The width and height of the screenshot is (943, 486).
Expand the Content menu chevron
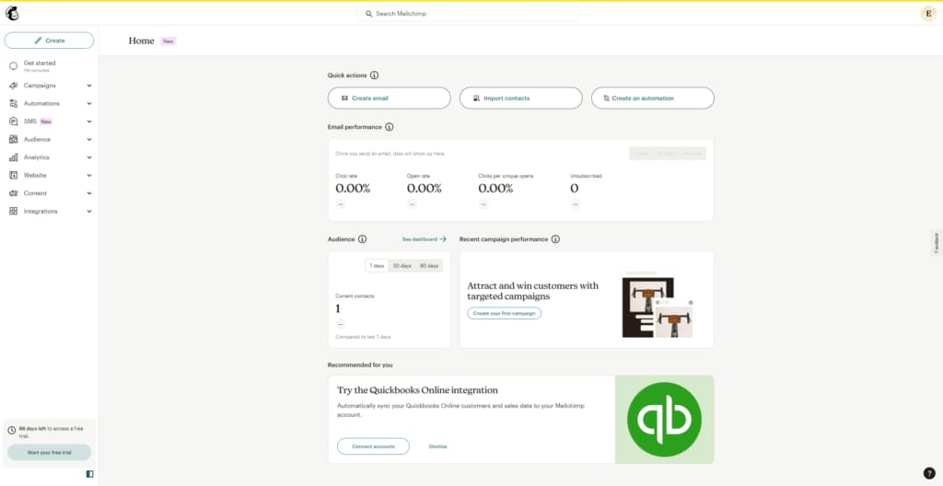(89, 193)
